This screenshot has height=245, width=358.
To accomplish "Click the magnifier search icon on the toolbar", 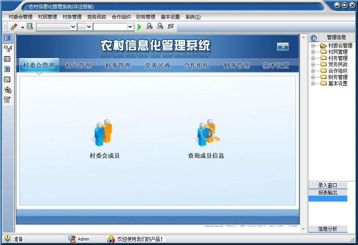I will coord(30,26).
